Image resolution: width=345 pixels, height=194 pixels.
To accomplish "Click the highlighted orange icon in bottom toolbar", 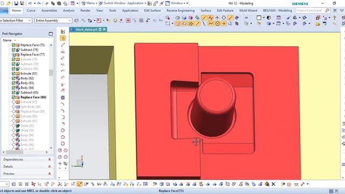I will [x=79, y=184].
